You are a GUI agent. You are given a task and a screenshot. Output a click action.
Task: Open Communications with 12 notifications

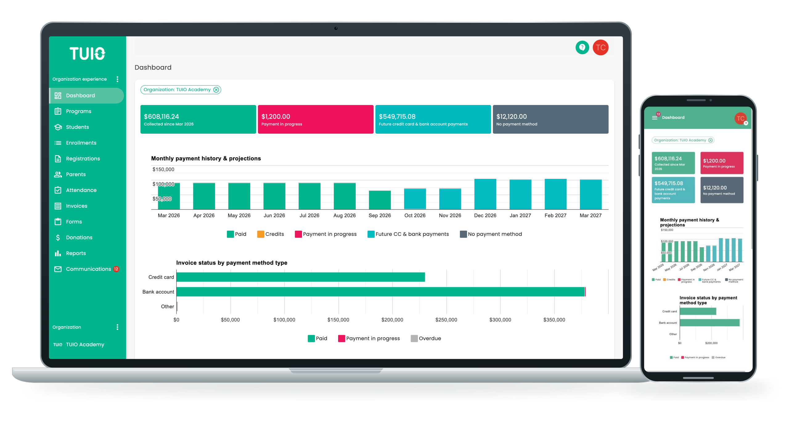tap(86, 269)
